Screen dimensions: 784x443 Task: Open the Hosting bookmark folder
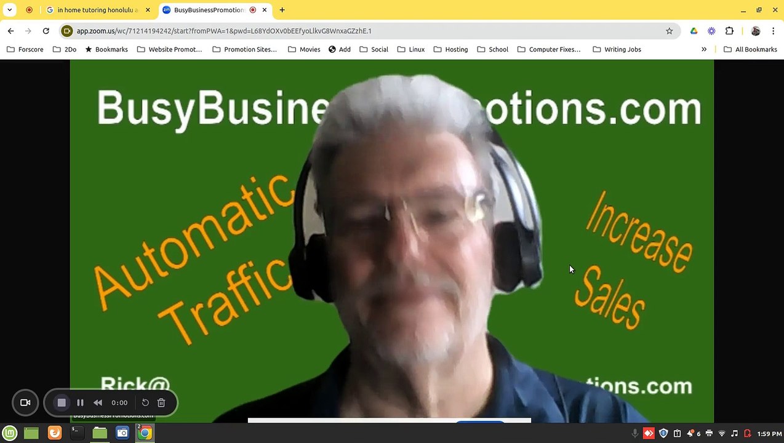point(450,49)
